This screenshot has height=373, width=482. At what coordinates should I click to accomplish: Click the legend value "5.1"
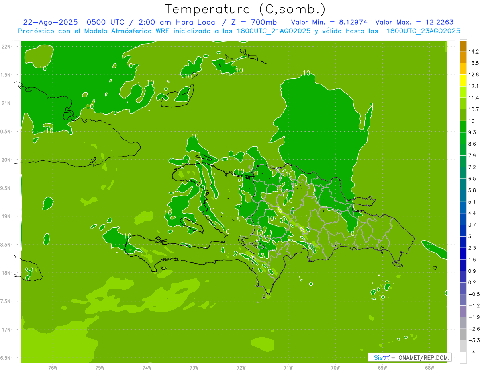point(472,202)
